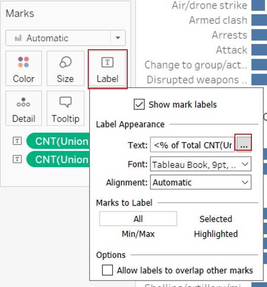Expand the Automatic mark type dropdown
Viewport: 267px width, 287px height.
pyautogui.click(x=118, y=38)
